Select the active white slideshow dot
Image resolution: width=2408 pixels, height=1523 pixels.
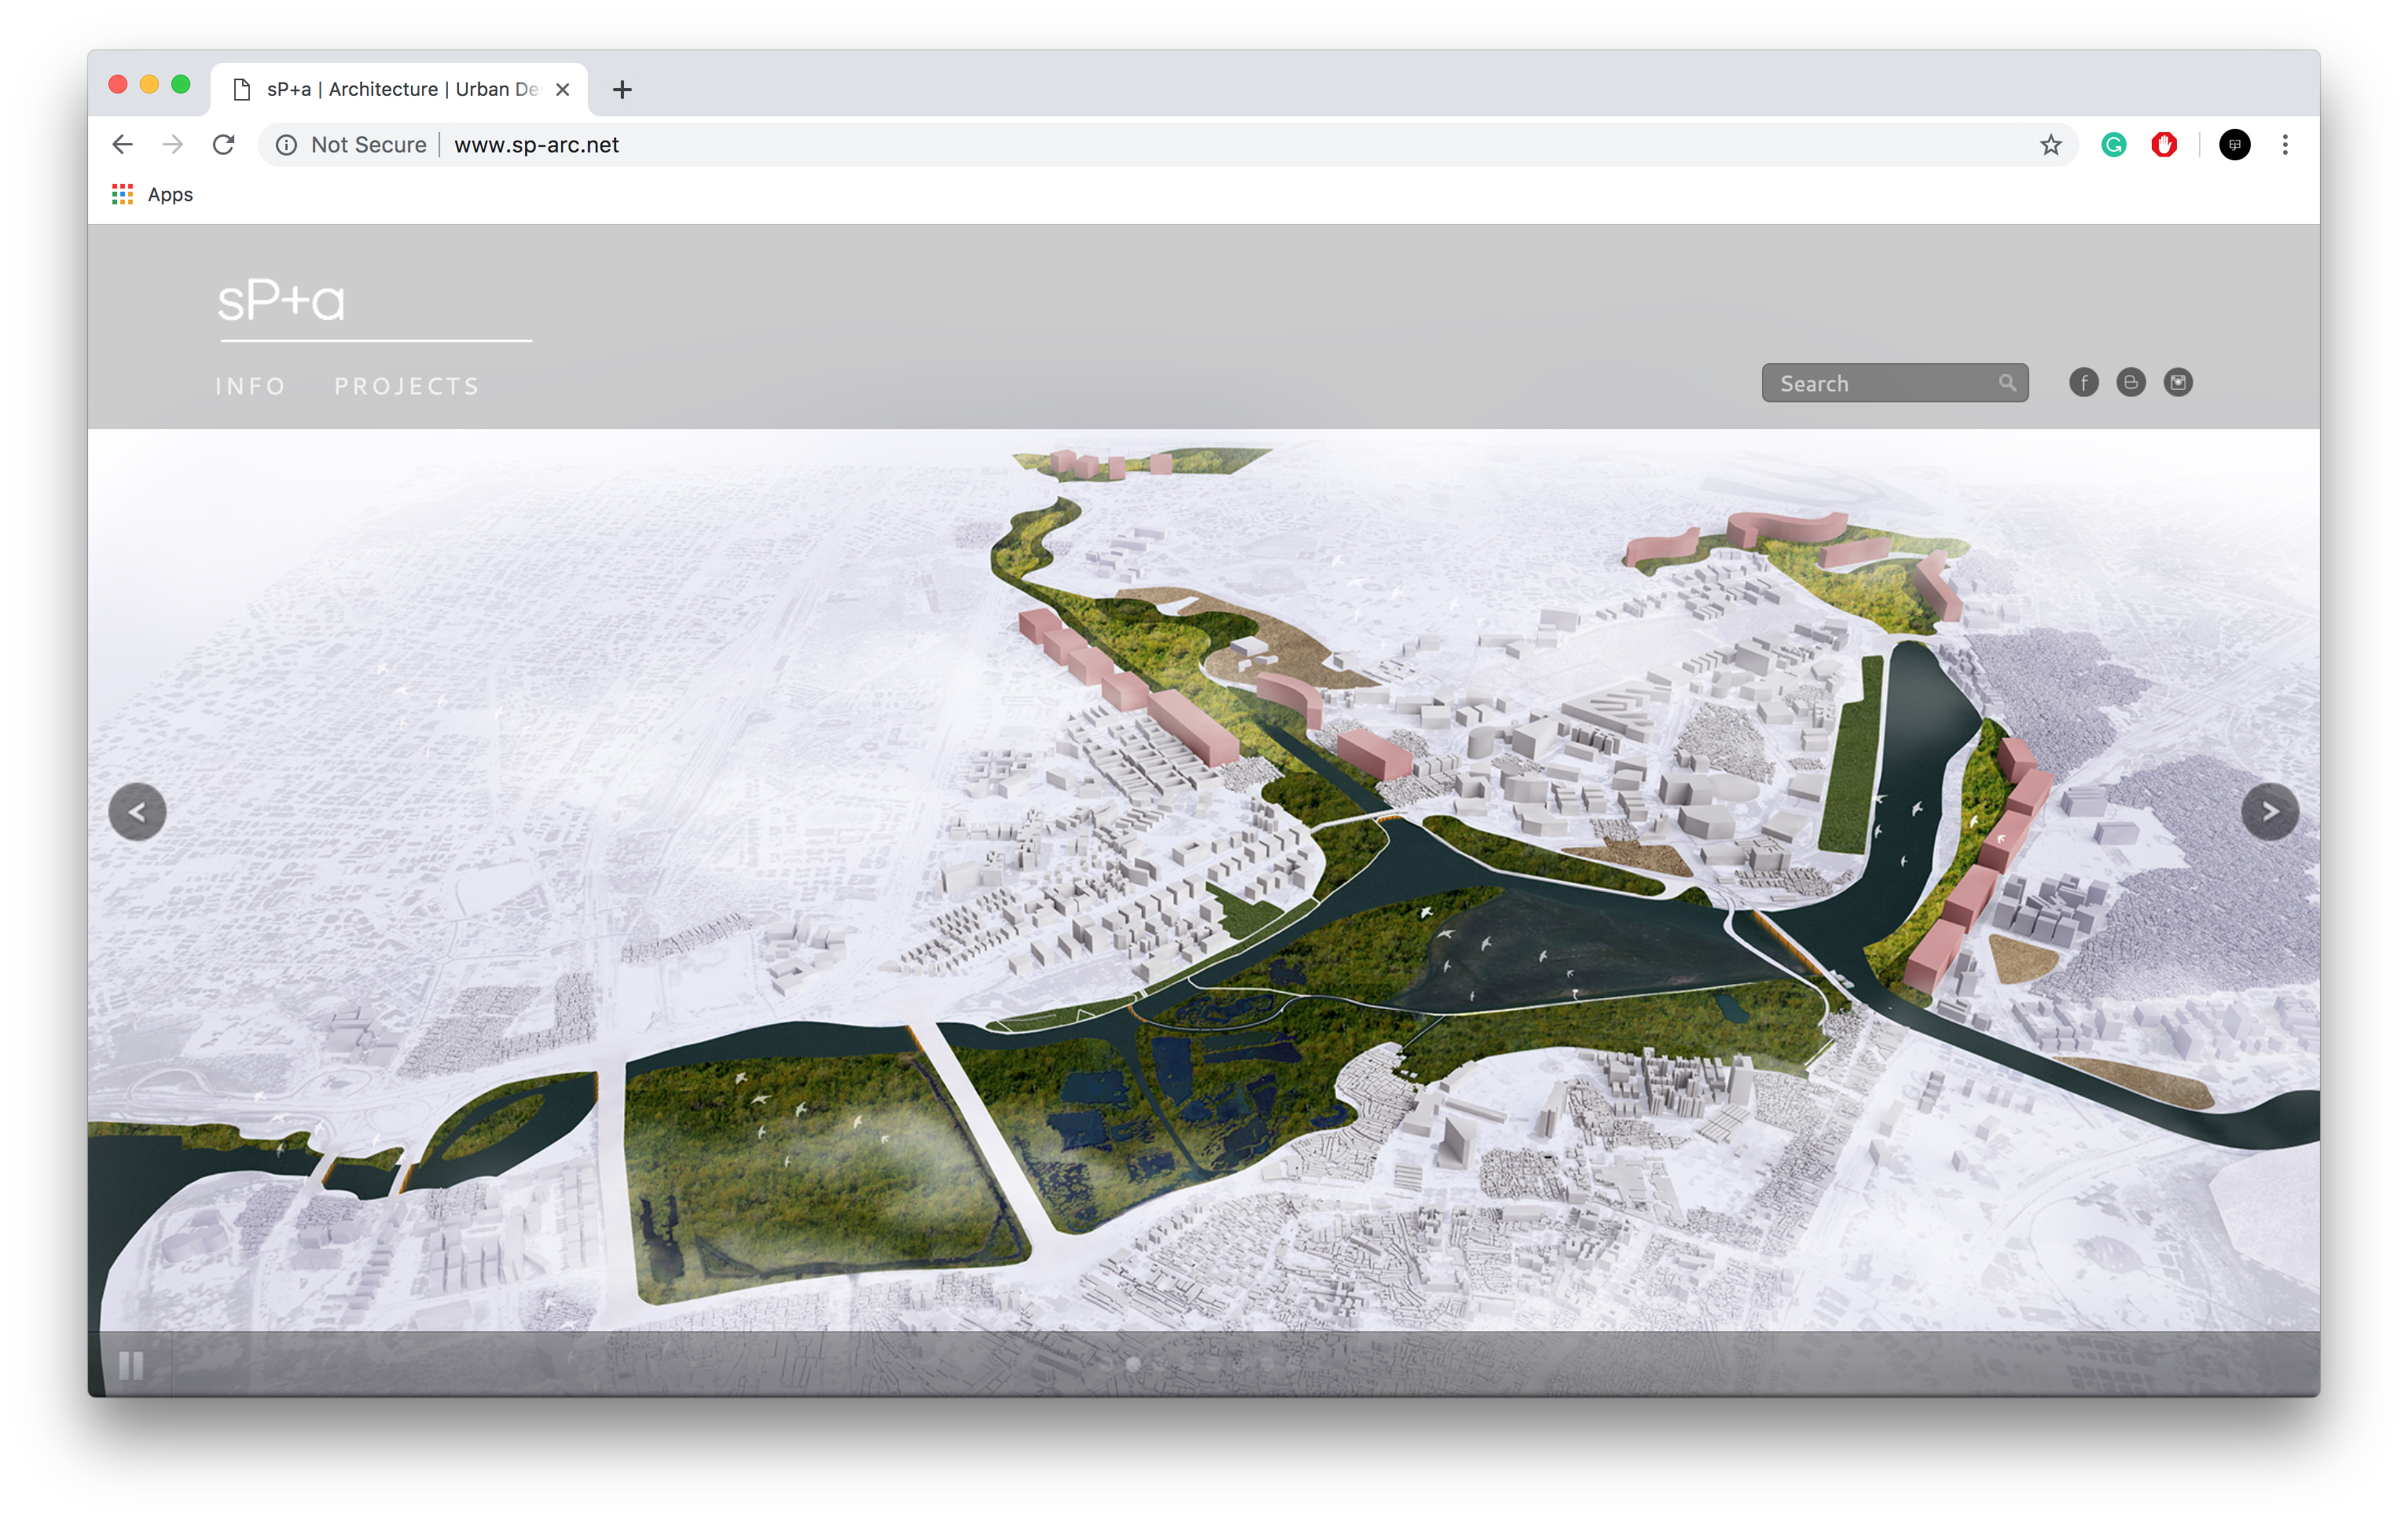pyautogui.click(x=1133, y=1364)
